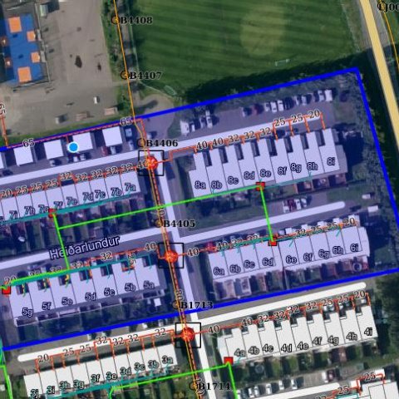Select the B4406 node circle

point(141,143)
